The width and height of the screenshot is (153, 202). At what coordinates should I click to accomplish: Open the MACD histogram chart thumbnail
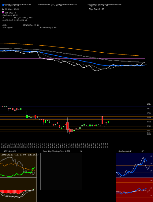(x=18, y=190)
